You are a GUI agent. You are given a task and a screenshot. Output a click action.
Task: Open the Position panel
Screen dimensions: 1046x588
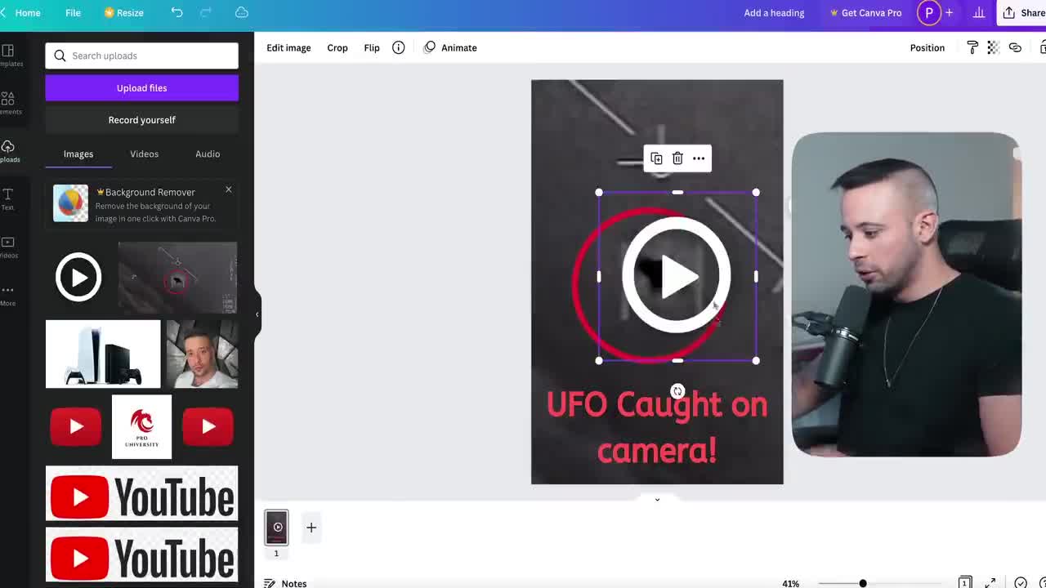pos(928,47)
